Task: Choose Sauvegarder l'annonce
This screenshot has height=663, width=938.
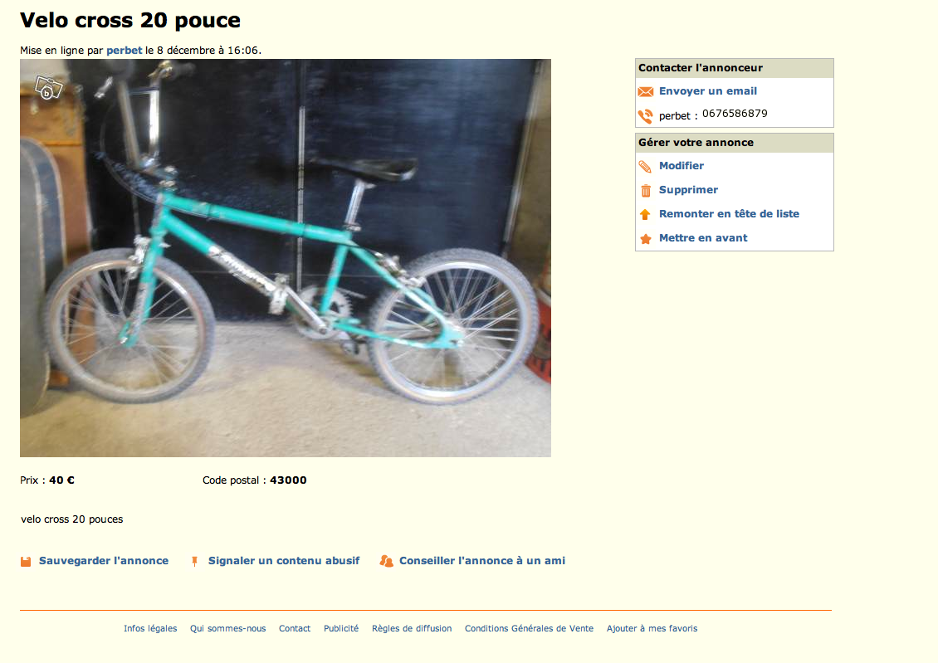Action: point(104,561)
